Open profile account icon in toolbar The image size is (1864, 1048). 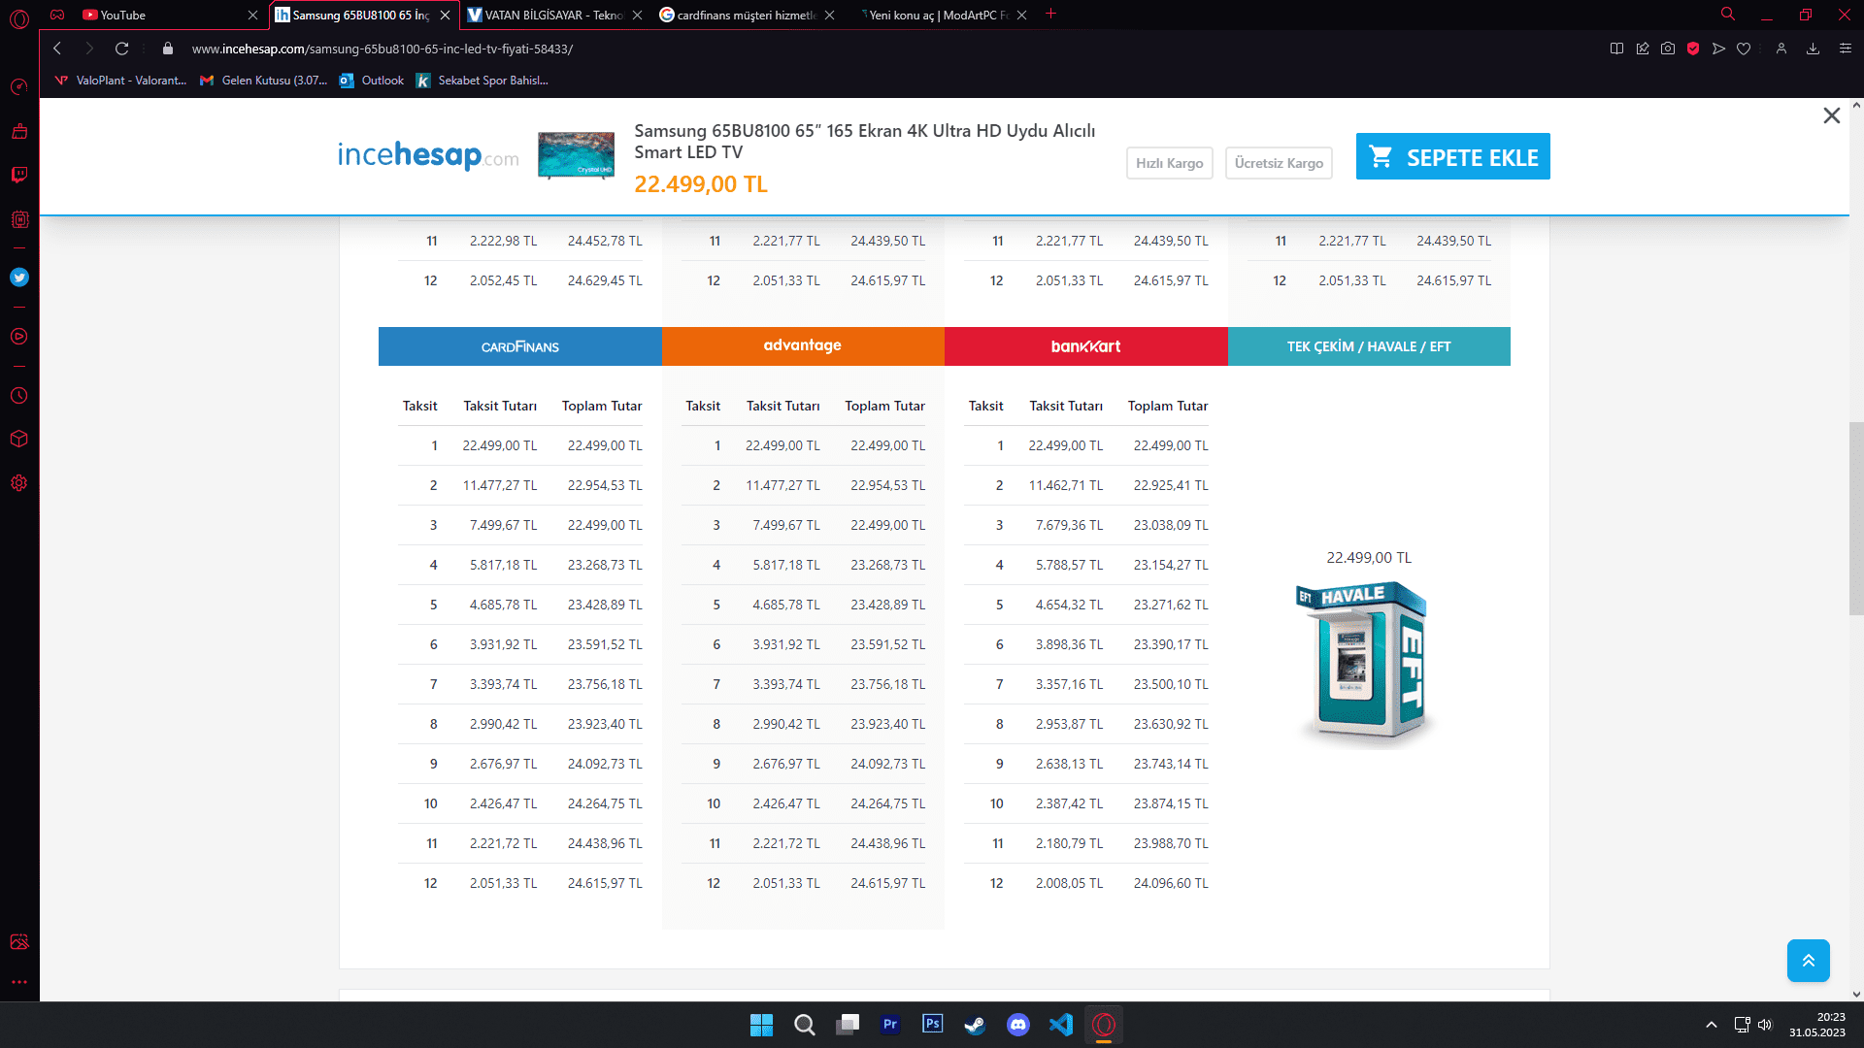tap(1781, 49)
